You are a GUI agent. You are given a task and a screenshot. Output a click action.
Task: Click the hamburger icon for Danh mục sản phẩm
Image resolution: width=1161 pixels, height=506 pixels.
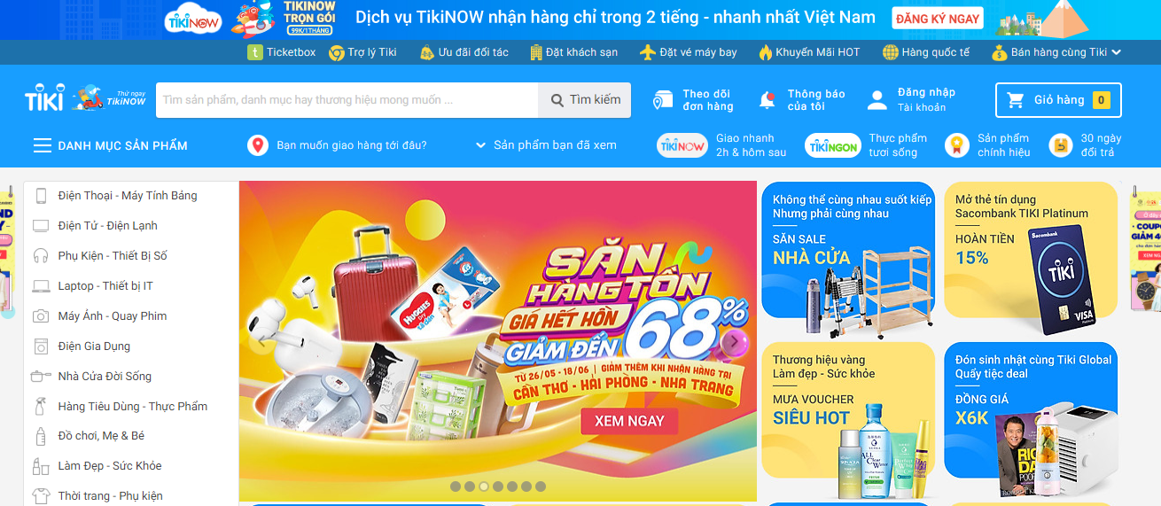(x=42, y=145)
